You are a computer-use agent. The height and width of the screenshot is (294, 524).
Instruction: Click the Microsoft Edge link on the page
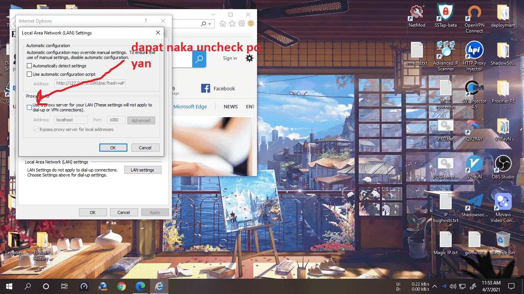190,107
